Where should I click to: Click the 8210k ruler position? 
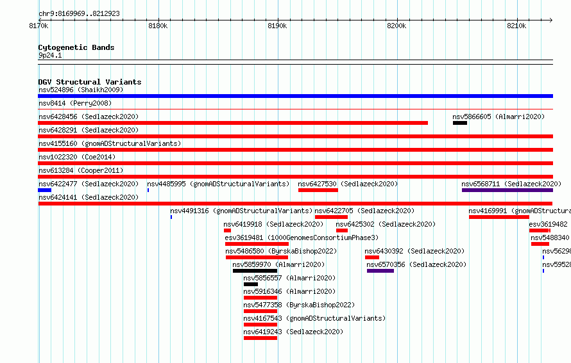(x=516, y=26)
